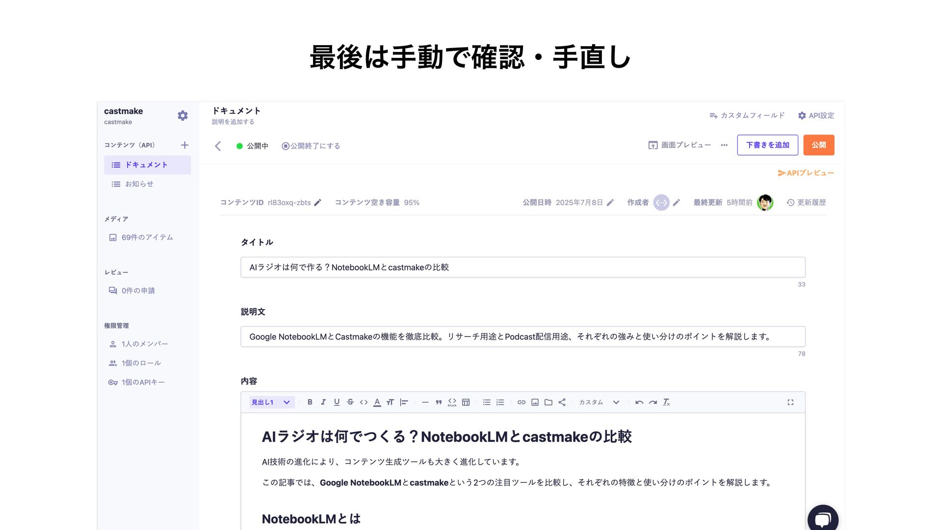Screen dimensions: 942x530
Task: Select ドキュメント in sidebar
Action: tap(147, 165)
